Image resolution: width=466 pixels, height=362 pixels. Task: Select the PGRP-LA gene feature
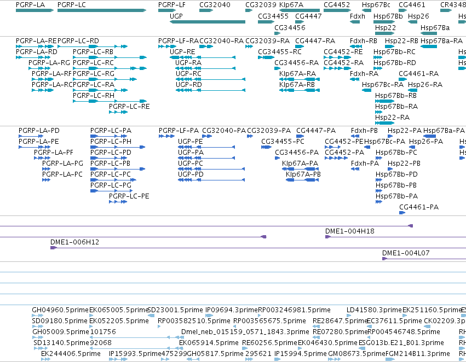coord(34,10)
